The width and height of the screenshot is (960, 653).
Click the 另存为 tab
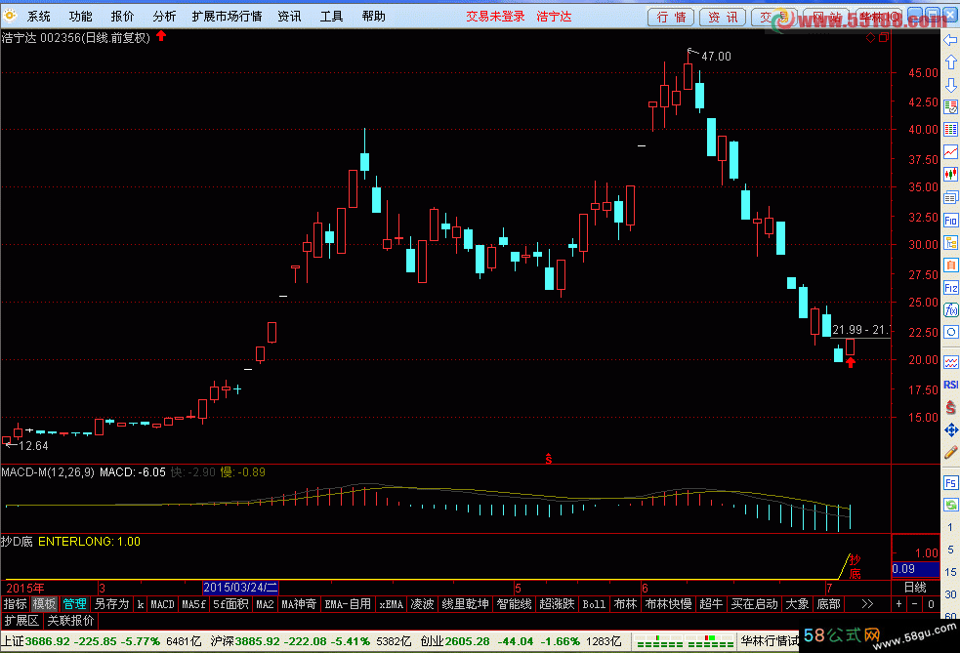click(x=112, y=604)
